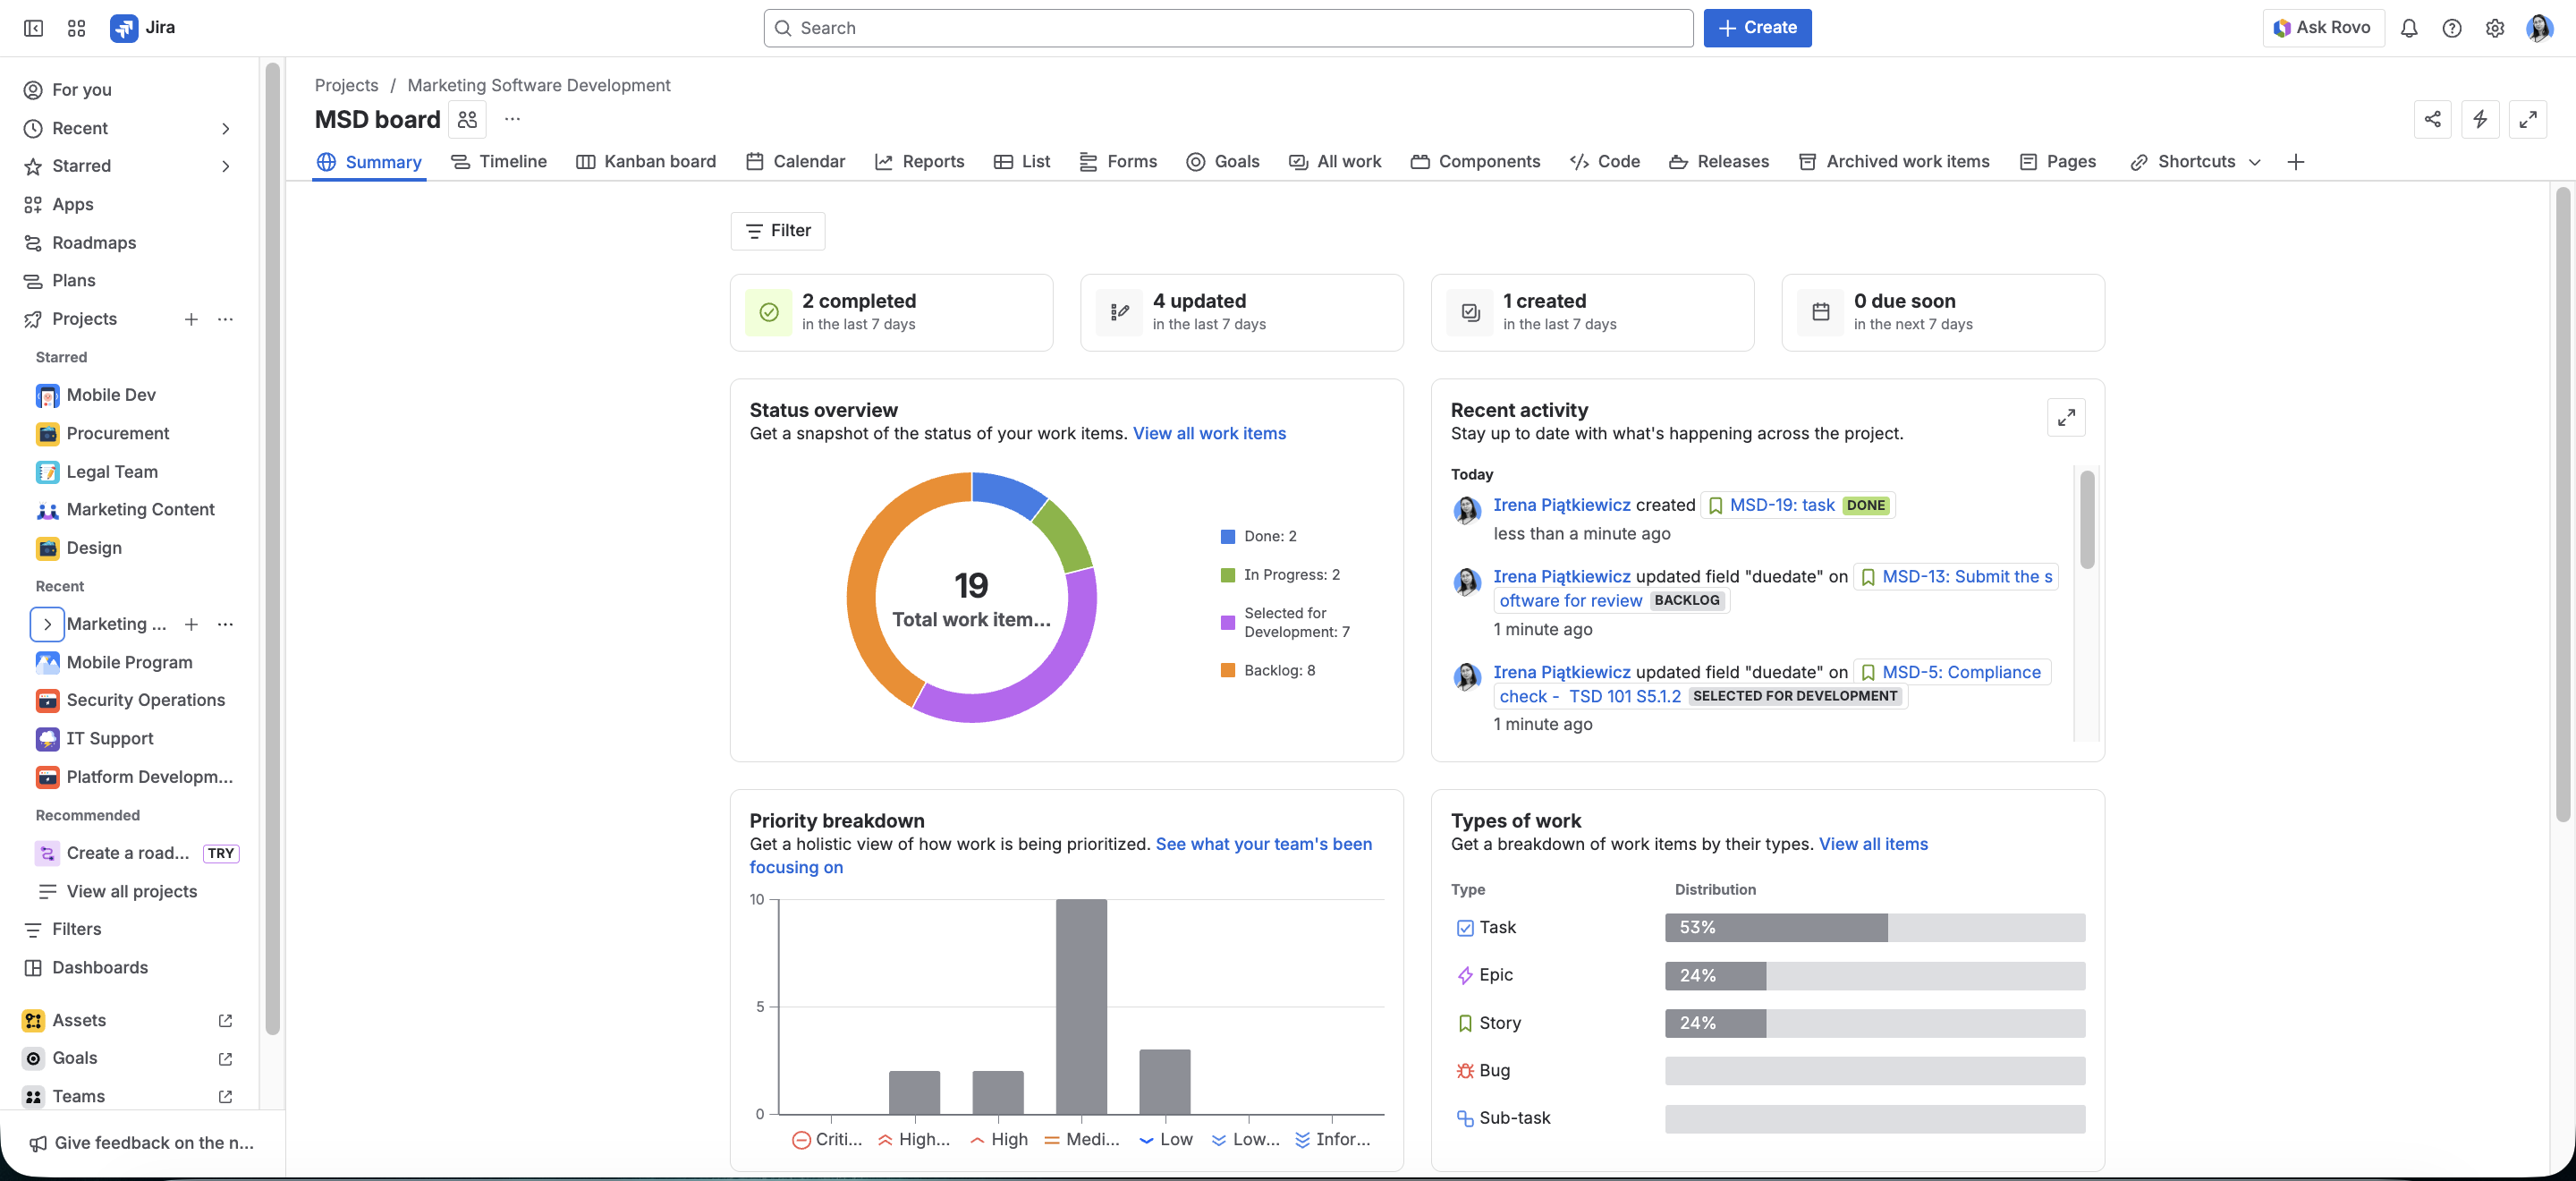Open the Shortcuts dropdown tab
The image size is (2576, 1181).
[2195, 161]
